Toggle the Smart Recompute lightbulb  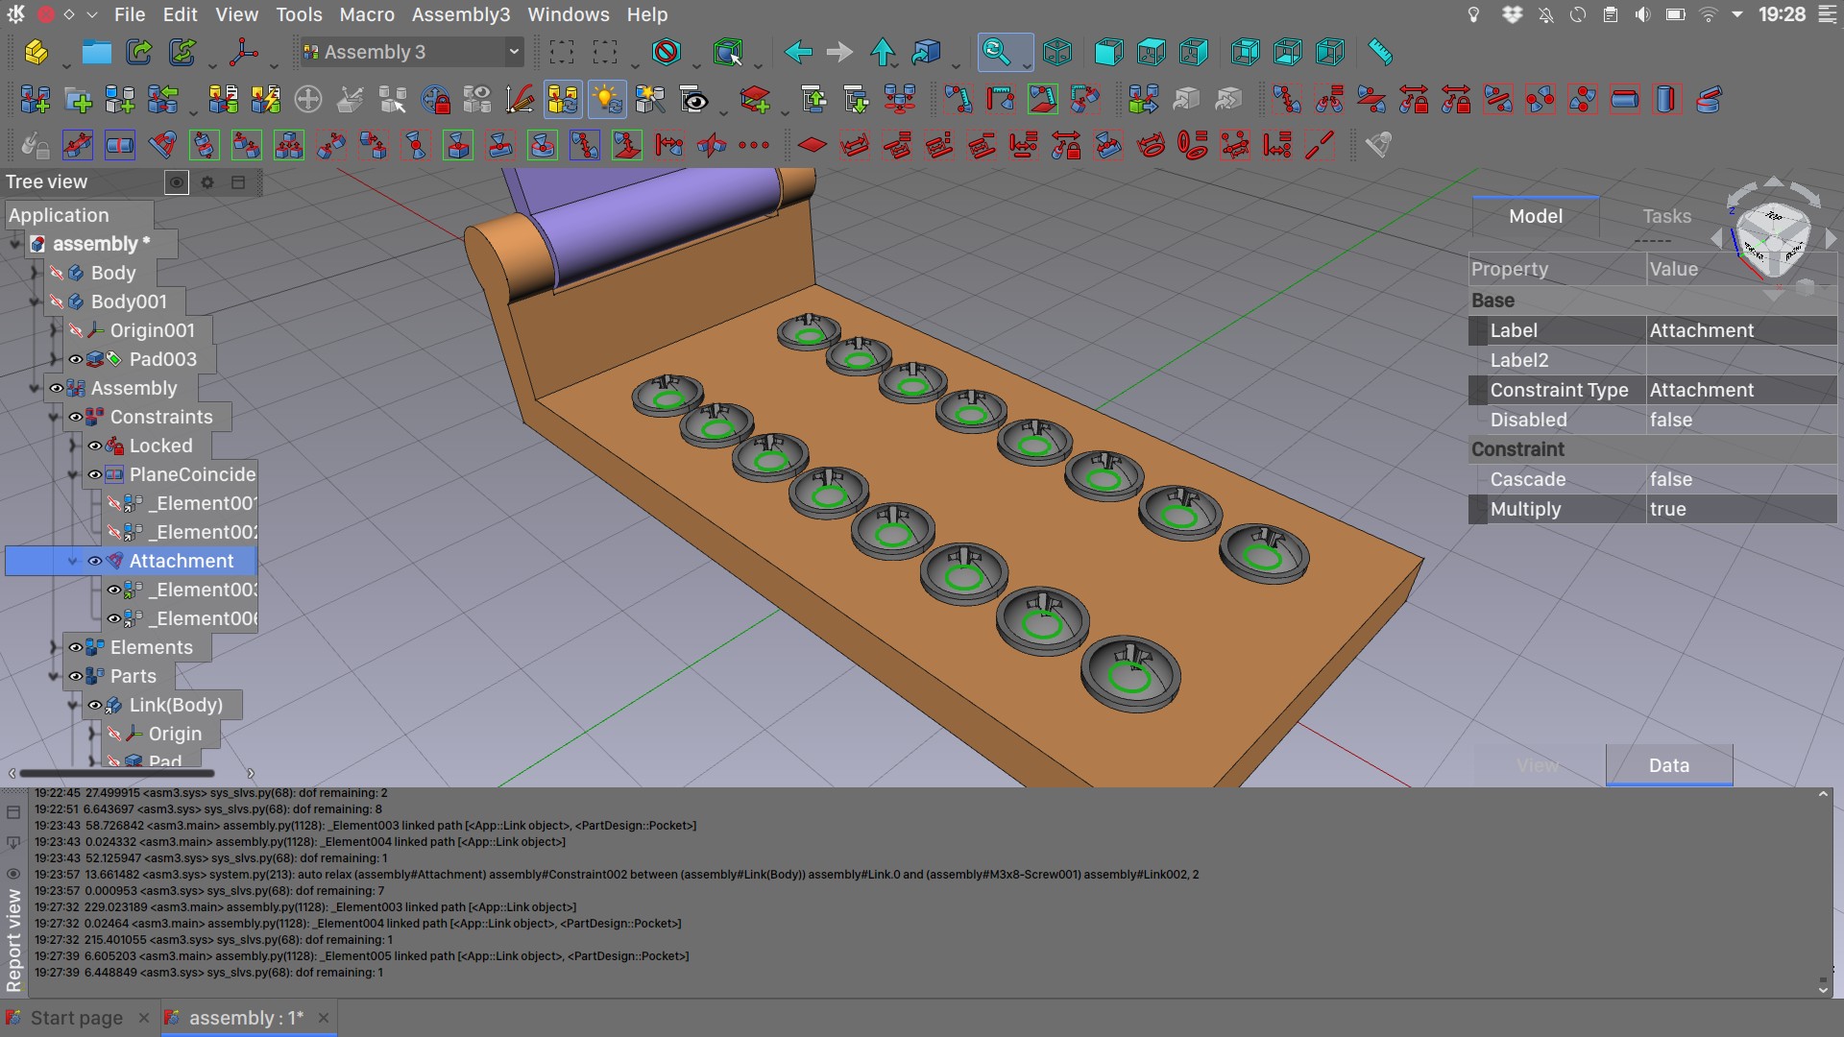[607, 98]
